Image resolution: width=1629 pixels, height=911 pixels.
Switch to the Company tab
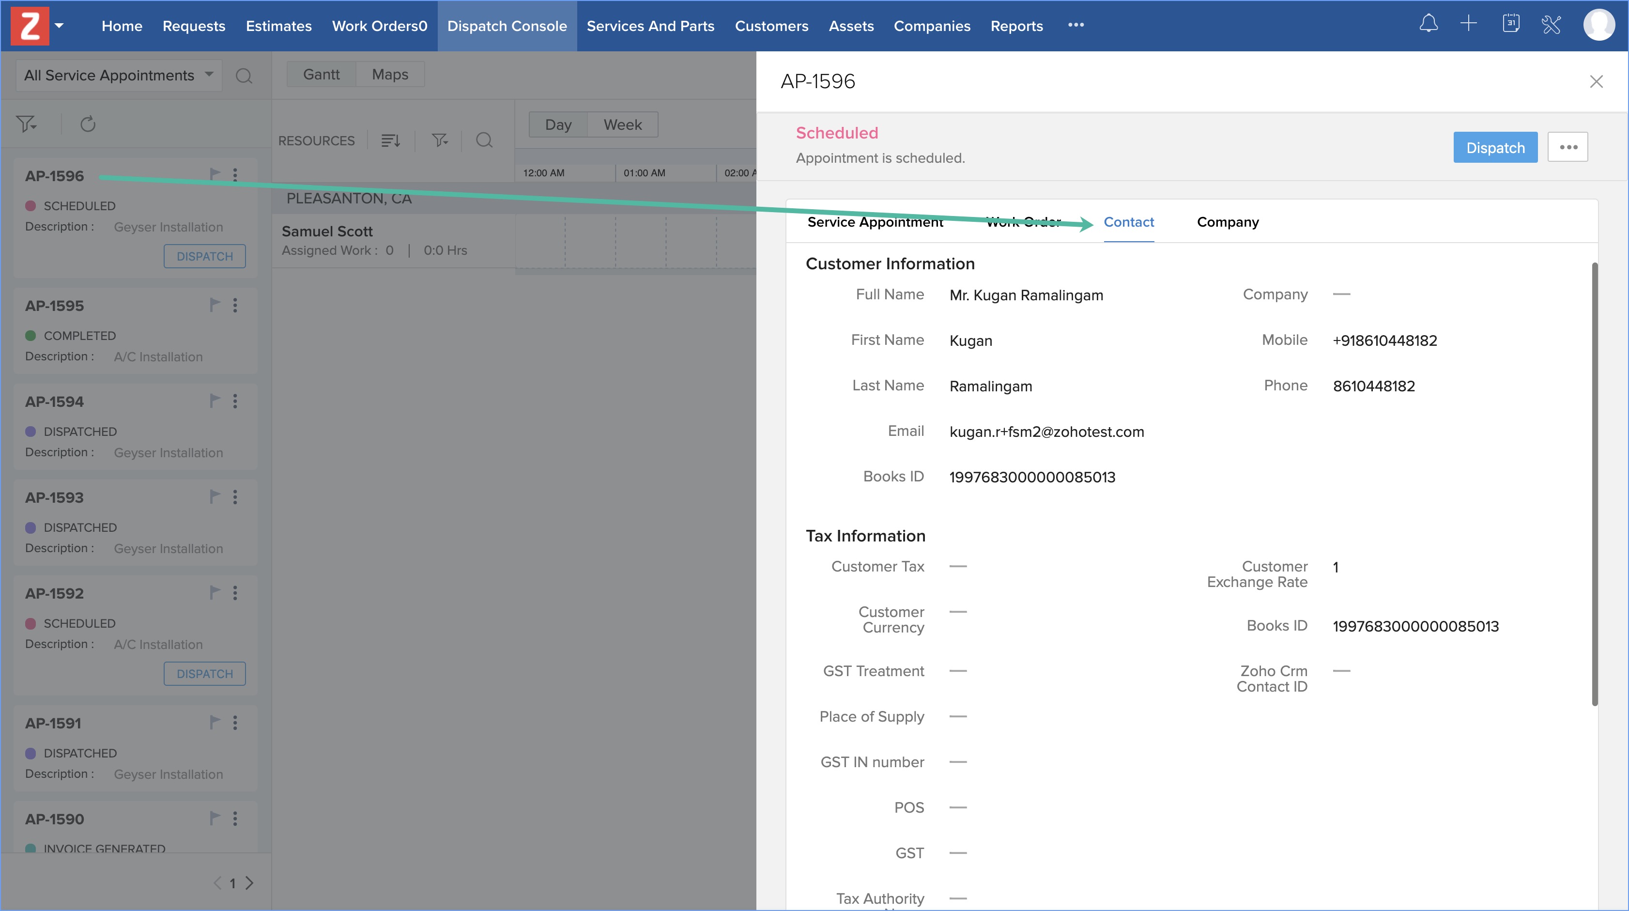coord(1228,222)
